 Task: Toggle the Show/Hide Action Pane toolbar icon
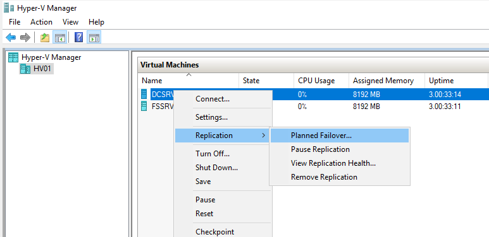(94, 38)
